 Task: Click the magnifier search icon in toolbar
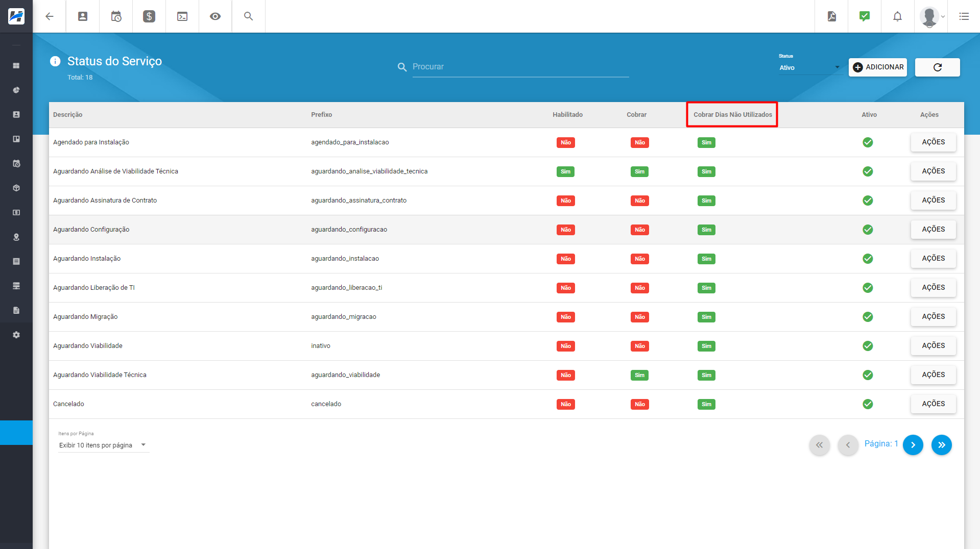249,16
